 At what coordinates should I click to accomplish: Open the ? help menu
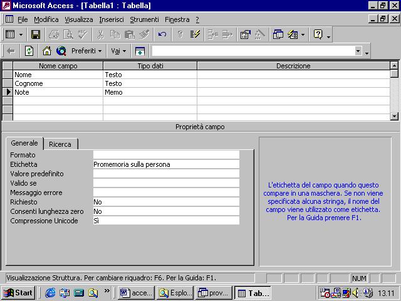(197, 19)
